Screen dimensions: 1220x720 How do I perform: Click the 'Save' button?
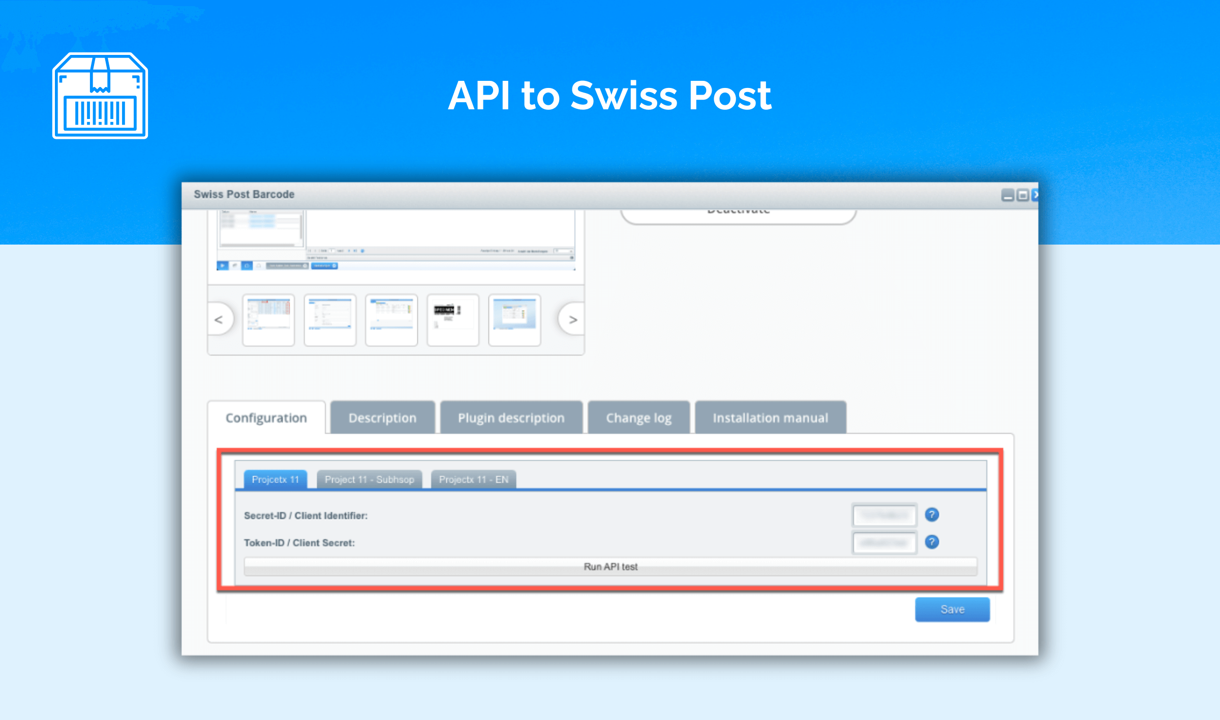[951, 610]
